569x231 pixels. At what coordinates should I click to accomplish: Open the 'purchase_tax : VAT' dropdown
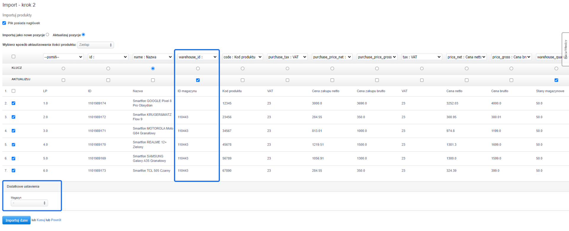click(287, 57)
